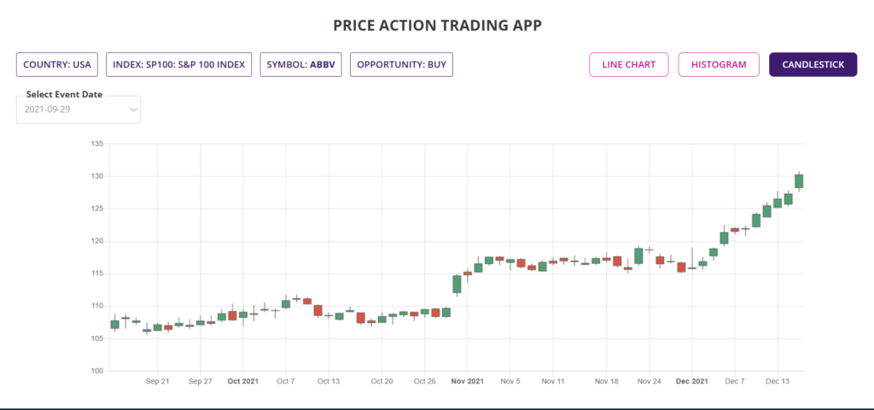Click the Sep 21 date axis label

coord(157,381)
